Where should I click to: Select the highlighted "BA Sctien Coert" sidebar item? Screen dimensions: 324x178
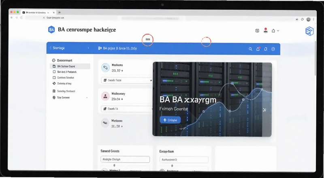(x=70, y=66)
